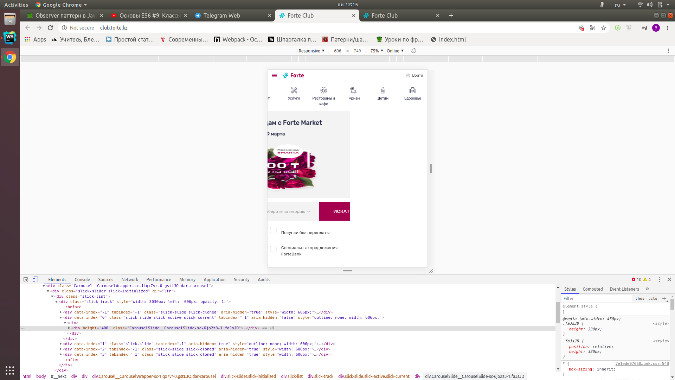
Task: Expand the data-index="1" slick-slide node
Action: [x=61, y=344]
